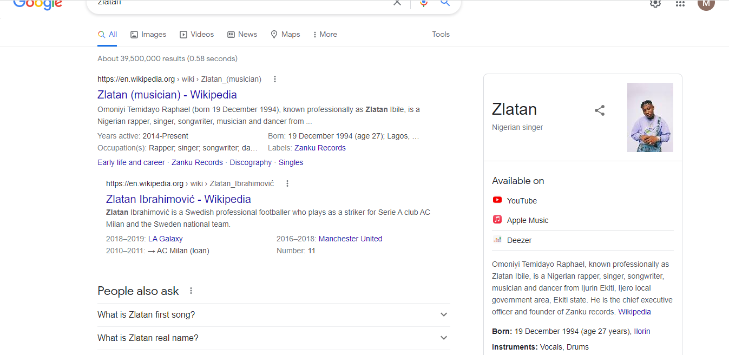Screen dimensions: 729x355
Task: Click the Deezer icon
Action: coord(497,240)
